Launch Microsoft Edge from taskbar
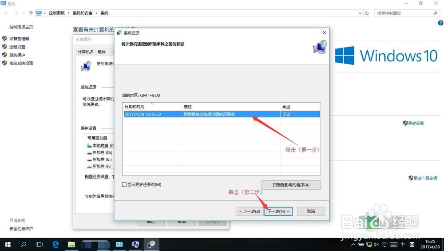 [x=55, y=244]
